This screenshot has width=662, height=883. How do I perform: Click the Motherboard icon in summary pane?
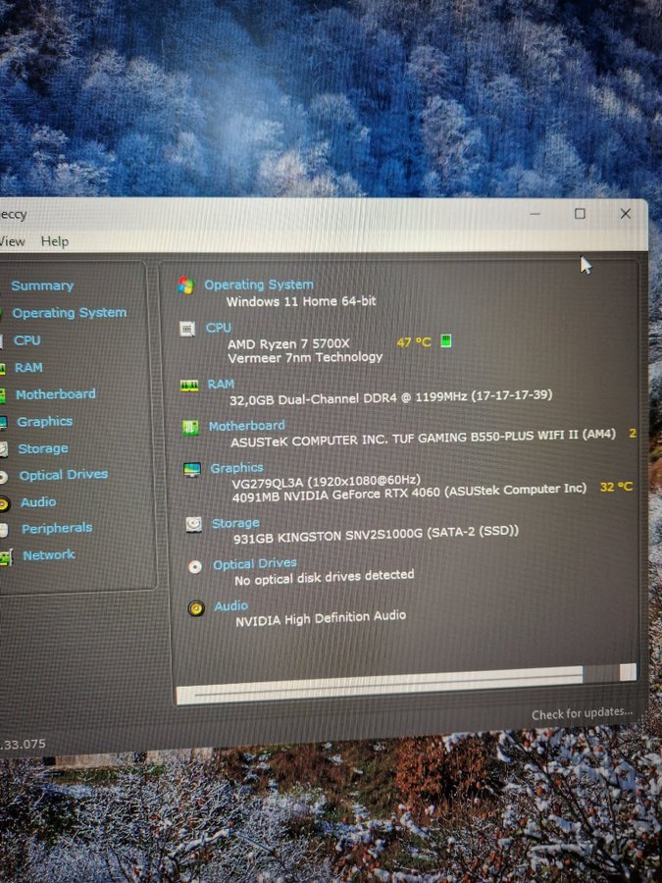point(190,428)
